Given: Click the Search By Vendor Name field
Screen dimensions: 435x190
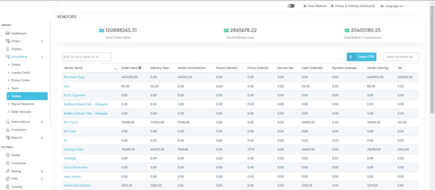Looking at the screenshot, I should point(401,57).
